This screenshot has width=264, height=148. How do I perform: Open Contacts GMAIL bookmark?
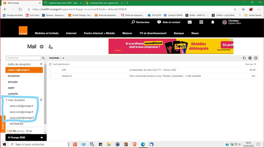click(x=173, y=15)
